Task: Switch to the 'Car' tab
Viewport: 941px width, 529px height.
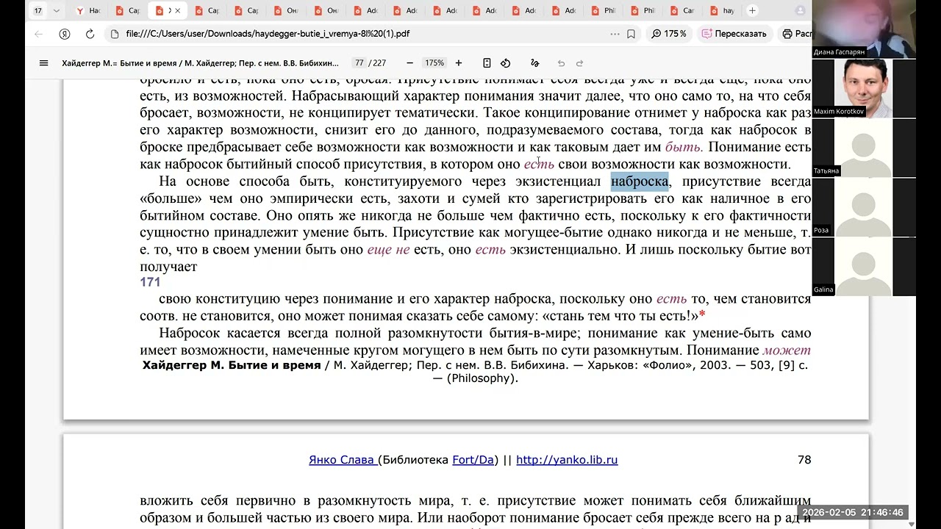Action: pos(681,11)
